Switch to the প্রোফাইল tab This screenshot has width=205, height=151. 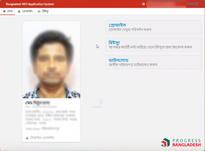(x=25, y=11)
